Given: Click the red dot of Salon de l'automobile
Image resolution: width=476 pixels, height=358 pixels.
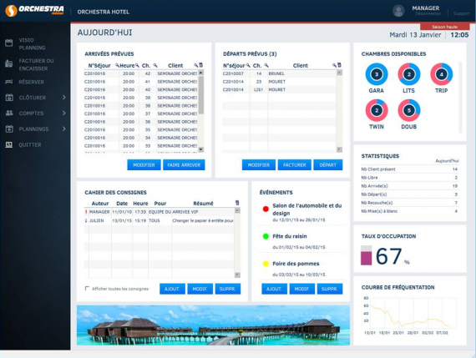Looking at the screenshot, I should [266, 209].
